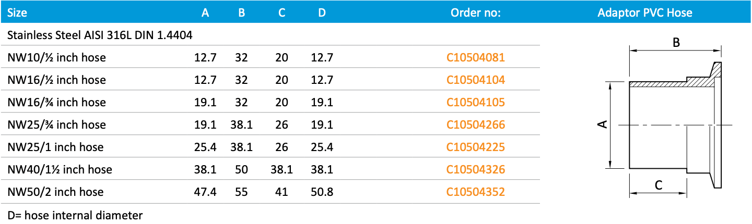Click the NW40/1½ inch hose row label
This screenshot has height=224, width=752.
point(60,169)
